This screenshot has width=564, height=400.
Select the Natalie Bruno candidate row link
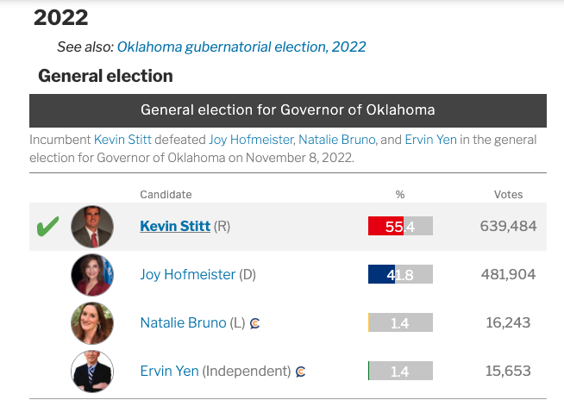[183, 323]
